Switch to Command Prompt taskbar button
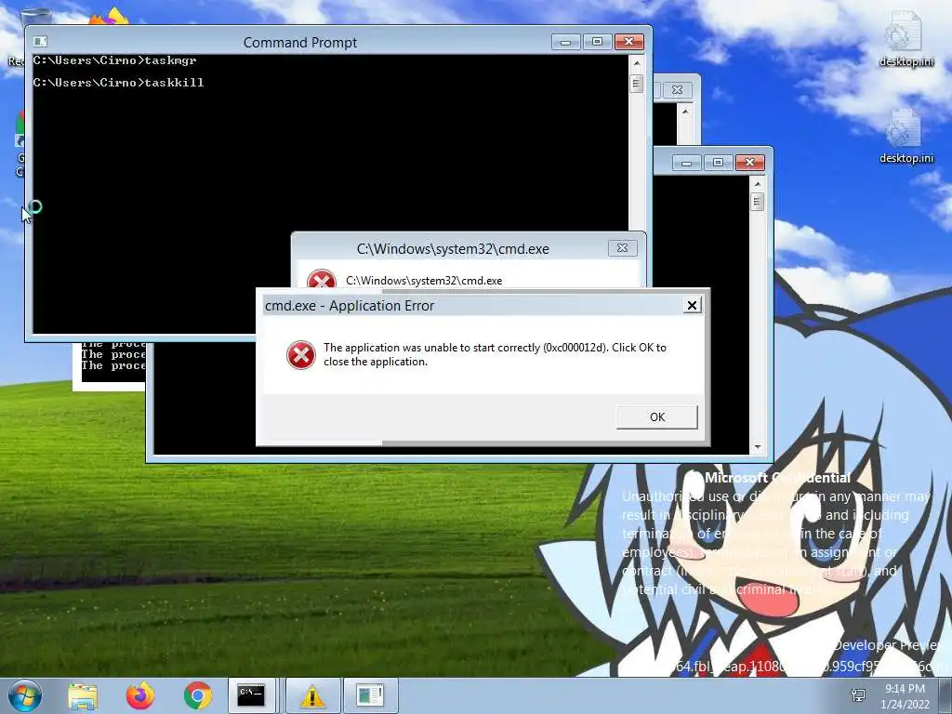 253,695
